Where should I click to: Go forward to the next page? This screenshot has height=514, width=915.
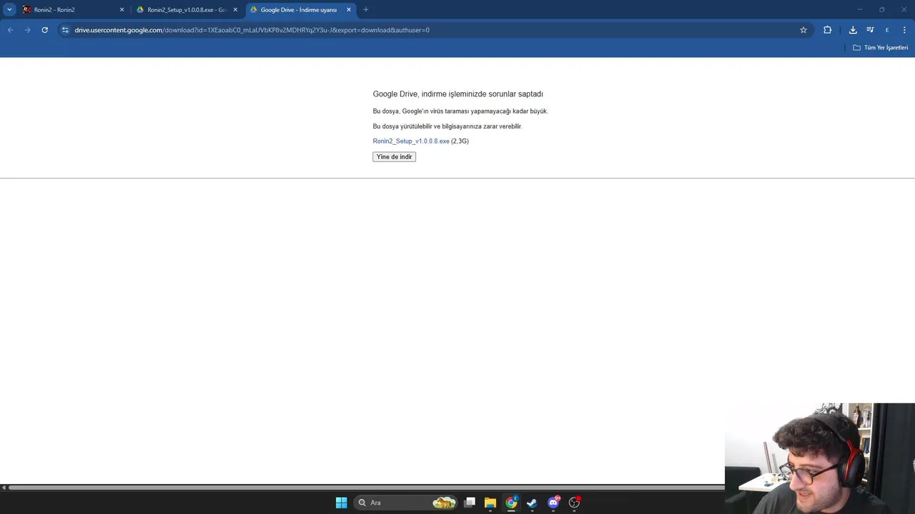coord(27,30)
